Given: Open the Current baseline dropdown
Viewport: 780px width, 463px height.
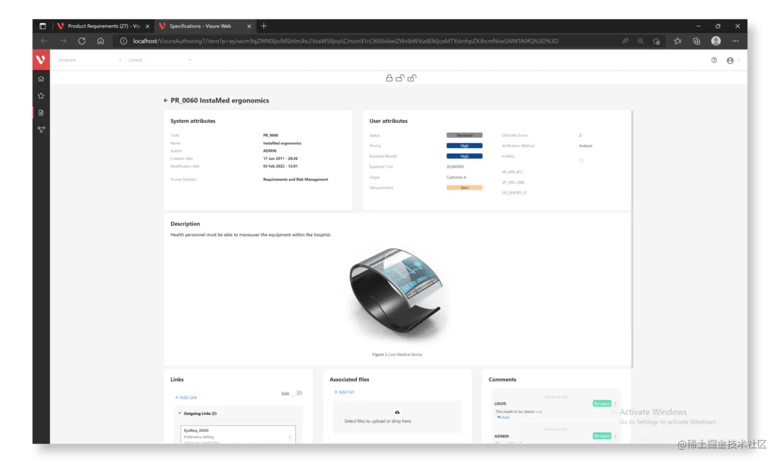Looking at the screenshot, I should [x=160, y=60].
